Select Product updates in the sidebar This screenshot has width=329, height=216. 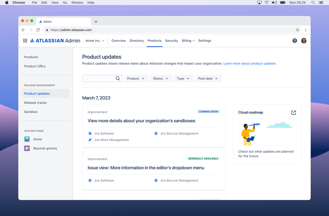(x=45, y=93)
